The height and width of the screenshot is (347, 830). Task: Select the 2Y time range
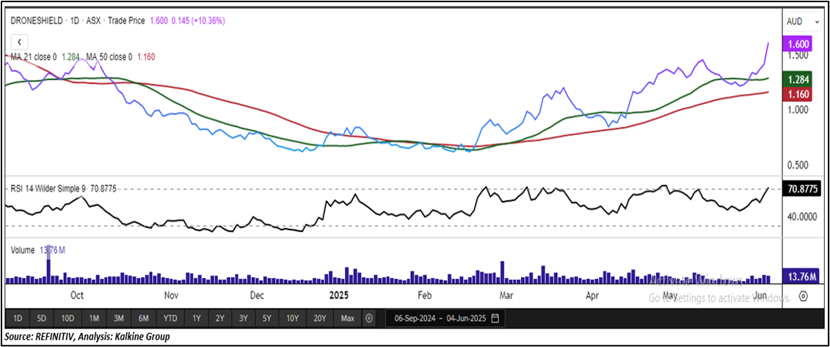click(219, 318)
